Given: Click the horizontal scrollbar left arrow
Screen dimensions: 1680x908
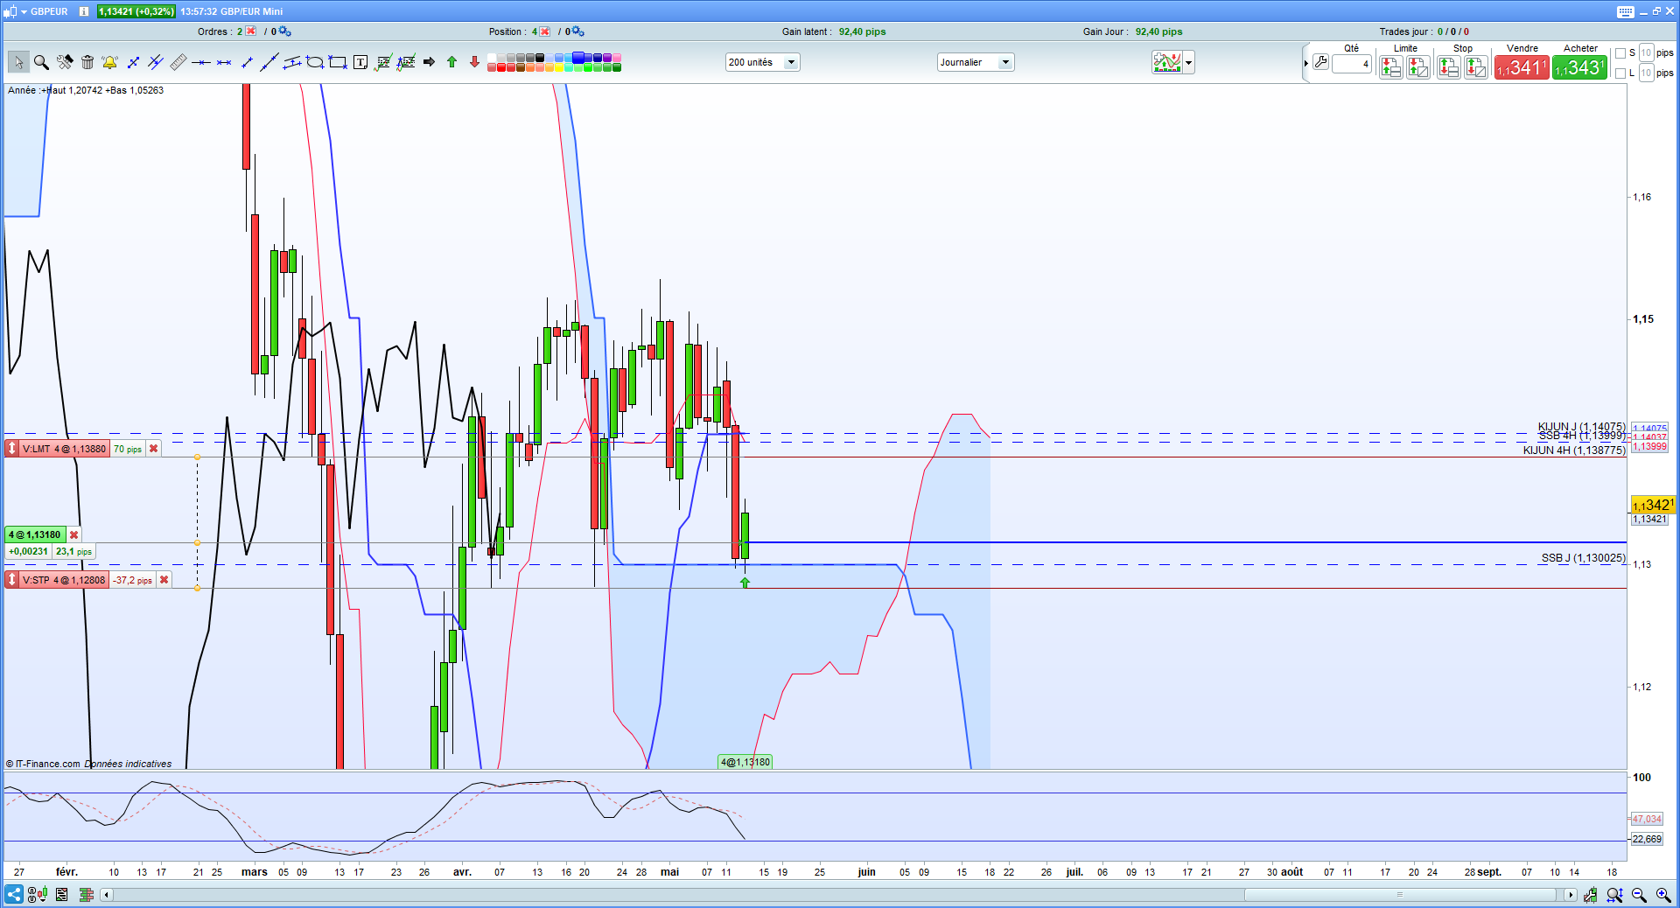Looking at the screenshot, I should (x=107, y=895).
